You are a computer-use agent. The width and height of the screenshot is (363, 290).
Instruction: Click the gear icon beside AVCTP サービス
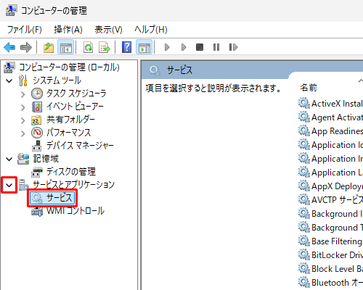(x=304, y=200)
